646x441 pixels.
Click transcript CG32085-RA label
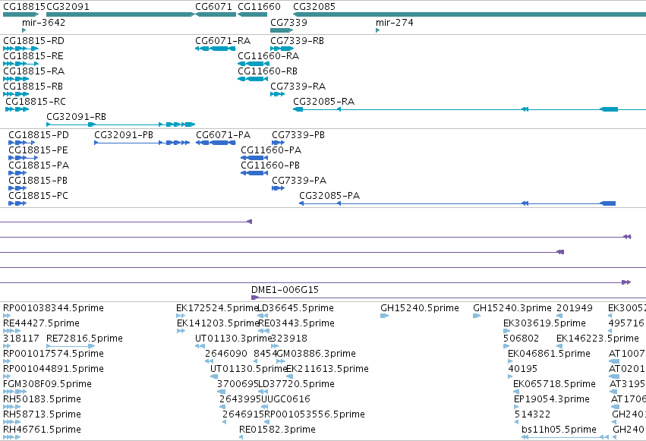323,101
